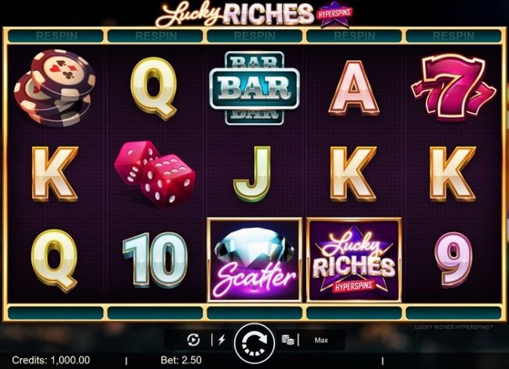Image resolution: width=509 pixels, height=369 pixels.
Task: Click the Credits: 1,000.00 display
Action: click(51, 360)
